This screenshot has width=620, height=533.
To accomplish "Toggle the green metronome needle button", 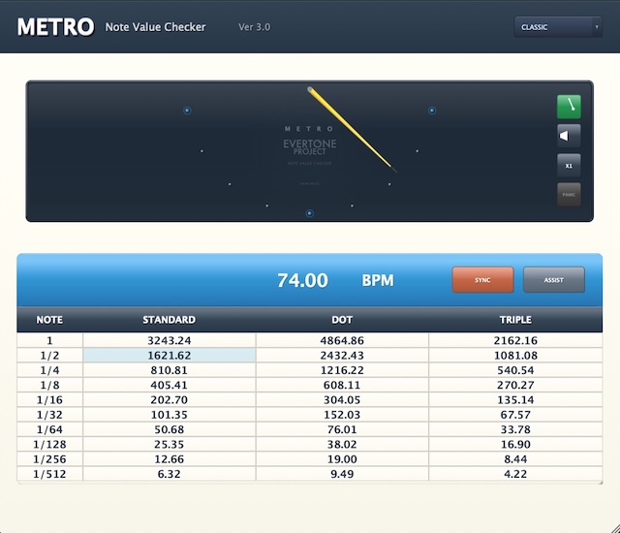I will click(x=569, y=105).
